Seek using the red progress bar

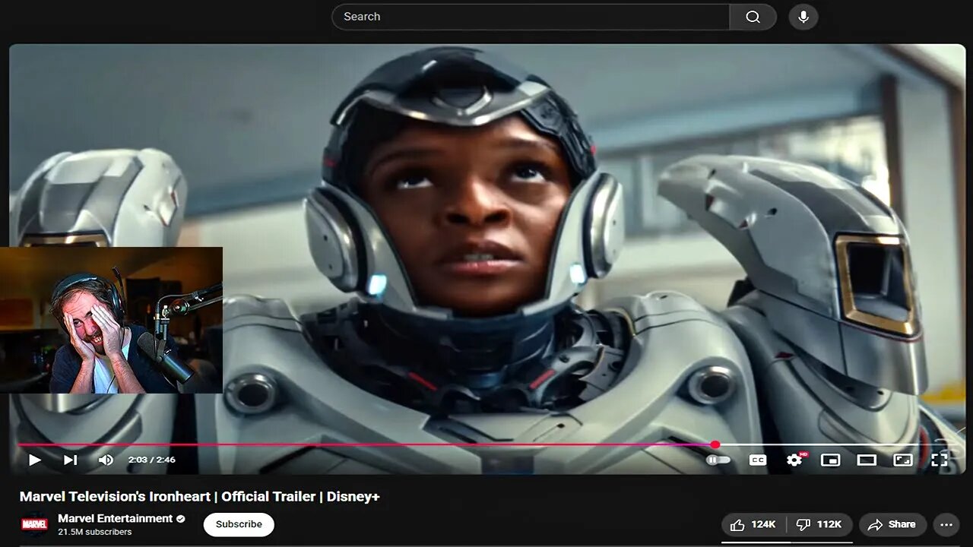pyautogui.click(x=366, y=445)
